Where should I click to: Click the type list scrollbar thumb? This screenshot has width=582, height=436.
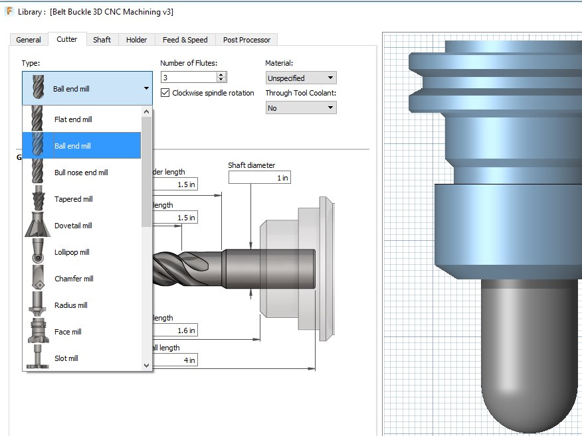pyautogui.click(x=147, y=172)
